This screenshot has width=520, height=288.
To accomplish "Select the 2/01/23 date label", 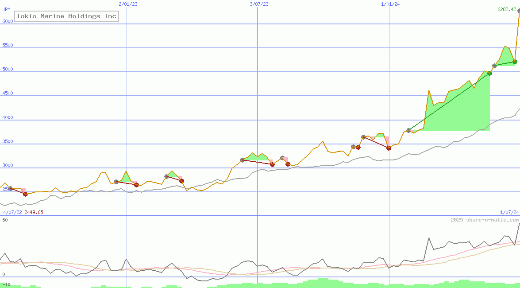I will click(128, 4).
